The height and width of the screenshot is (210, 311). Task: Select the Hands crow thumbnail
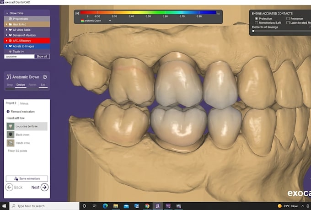(x=11, y=143)
